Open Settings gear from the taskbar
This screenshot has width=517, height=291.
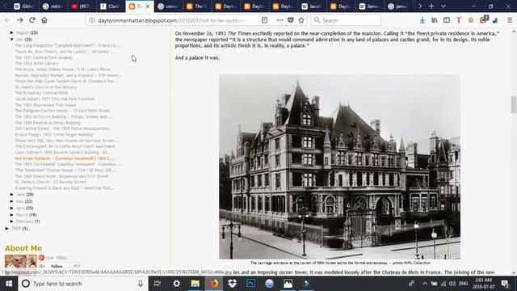tap(176, 284)
